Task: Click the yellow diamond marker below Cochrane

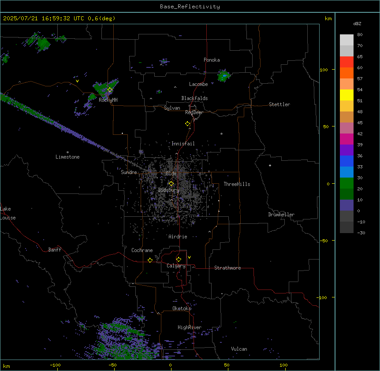Action: point(150,260)
